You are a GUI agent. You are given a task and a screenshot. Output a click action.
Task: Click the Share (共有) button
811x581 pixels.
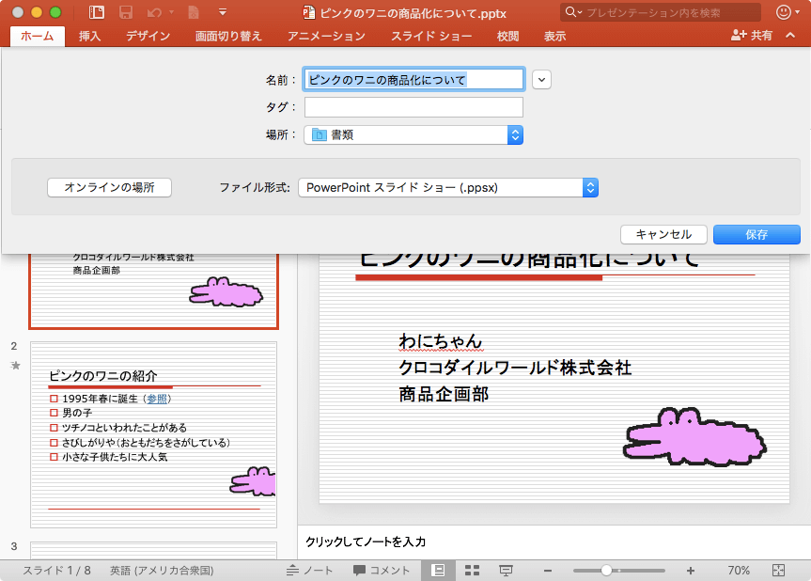(752, 35)
